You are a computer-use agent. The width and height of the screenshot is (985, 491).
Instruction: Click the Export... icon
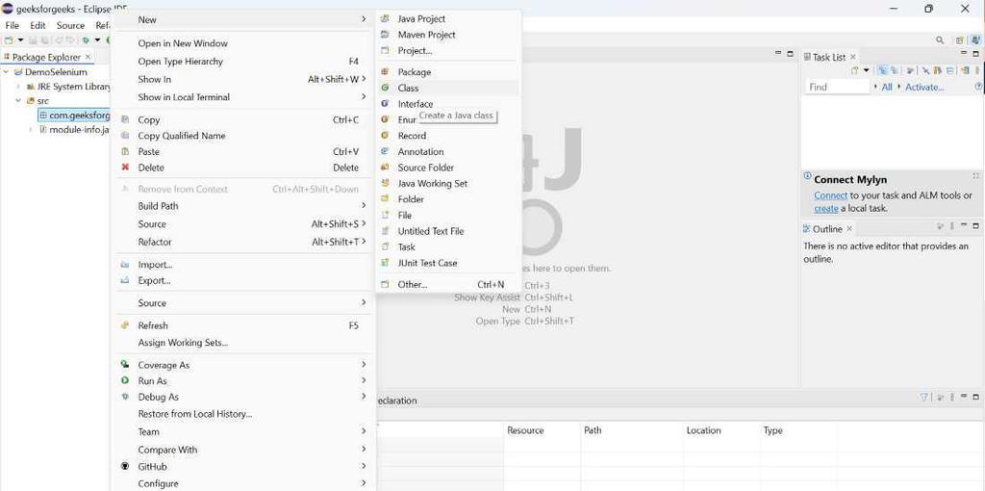coord(125,280)
